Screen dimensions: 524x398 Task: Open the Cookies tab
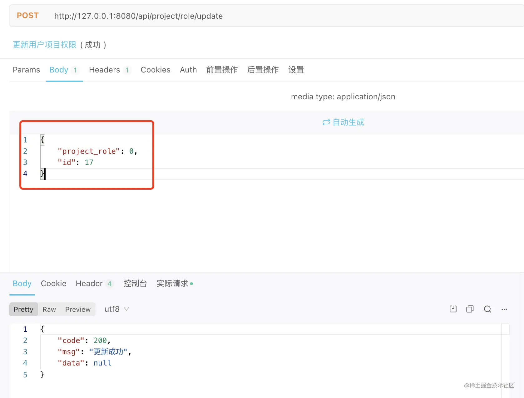click(x=156, y=70)
